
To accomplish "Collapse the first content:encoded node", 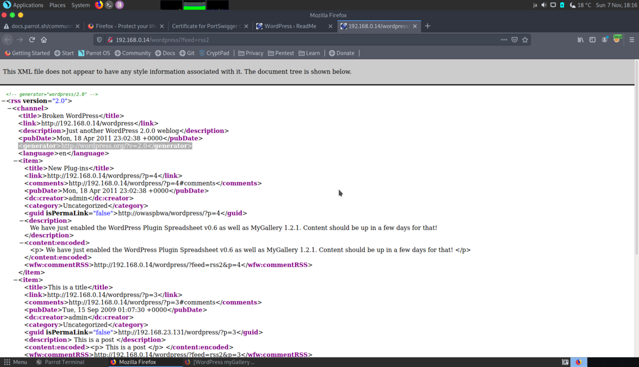I will point(21,243).
